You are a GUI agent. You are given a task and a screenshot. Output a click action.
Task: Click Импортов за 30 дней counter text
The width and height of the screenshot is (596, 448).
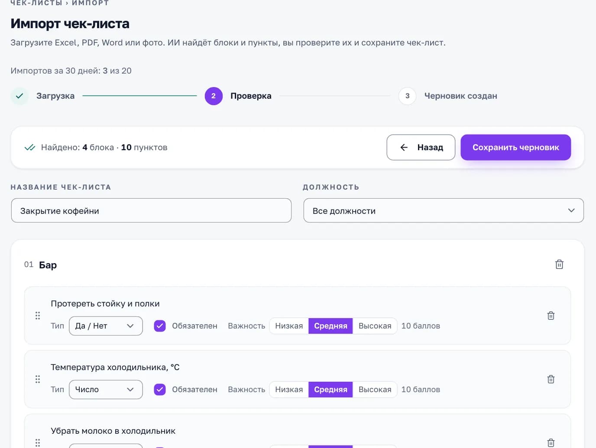pos(71,71)
